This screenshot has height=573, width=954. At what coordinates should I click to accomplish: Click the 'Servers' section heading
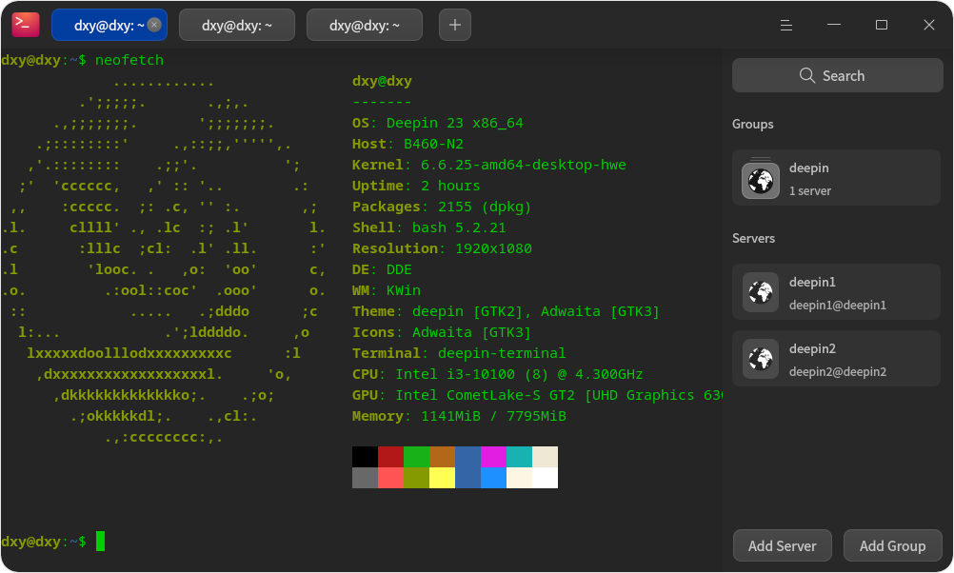[x=753, y=239]
